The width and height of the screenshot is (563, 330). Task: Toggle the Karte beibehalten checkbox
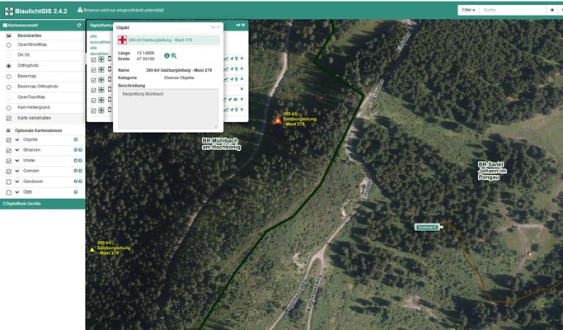8,118
